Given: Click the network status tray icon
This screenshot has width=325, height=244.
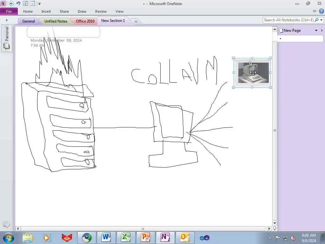Looking at the screenshot, I should (285, 238).
